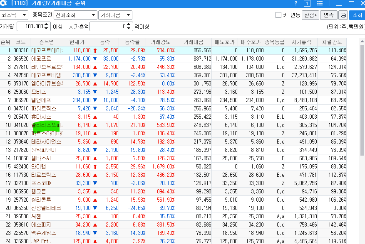Click the 조회 search button
Image resolution: width=365 pixels, height=244 pixels.
(357, 15)
